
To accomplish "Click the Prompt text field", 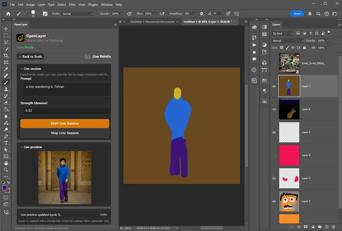I will 66,89.
